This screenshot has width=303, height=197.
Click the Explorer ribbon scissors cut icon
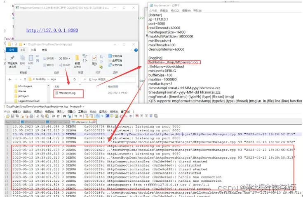coord(29,67)
